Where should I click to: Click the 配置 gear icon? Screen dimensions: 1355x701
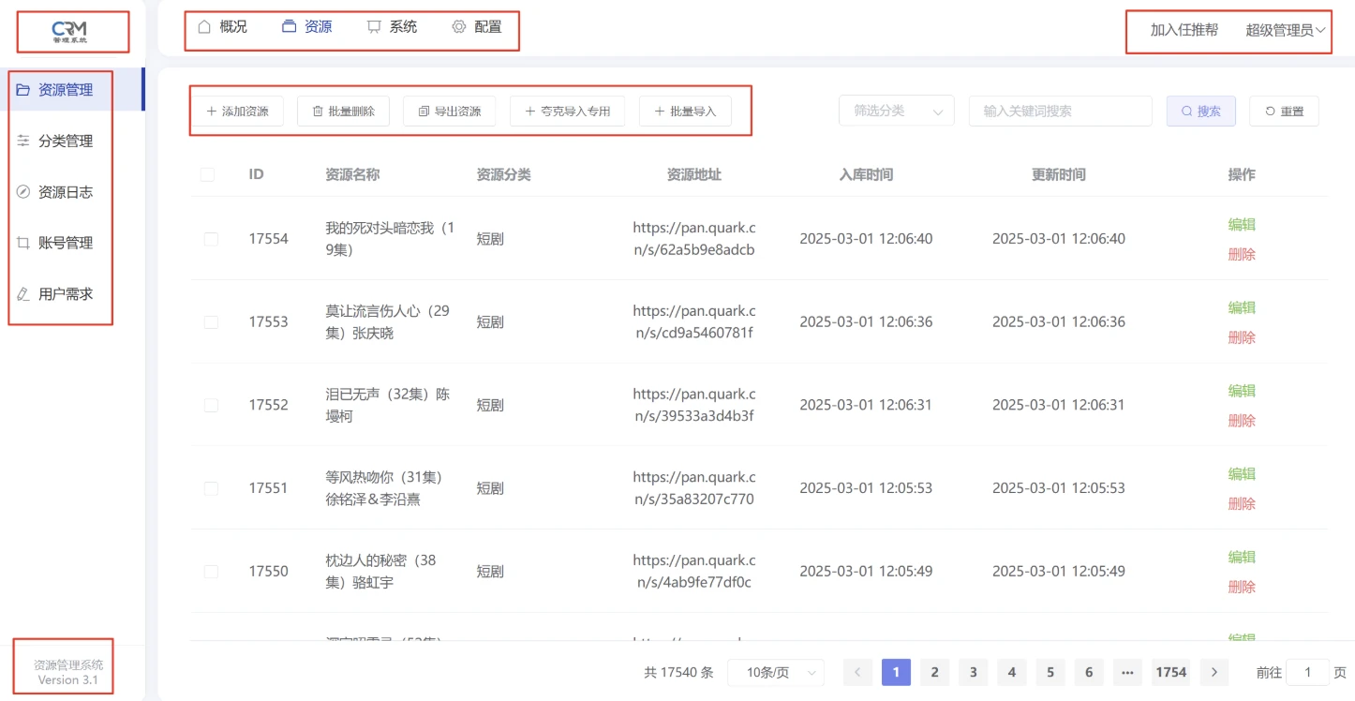pyautogui.click(x=456, y=26)
